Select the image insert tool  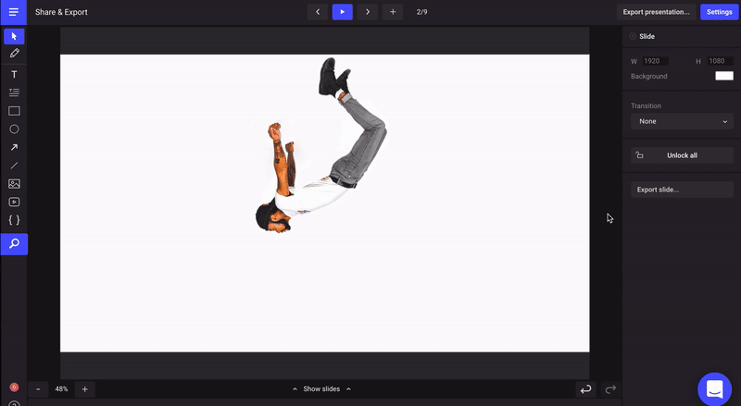click(14, 184)
